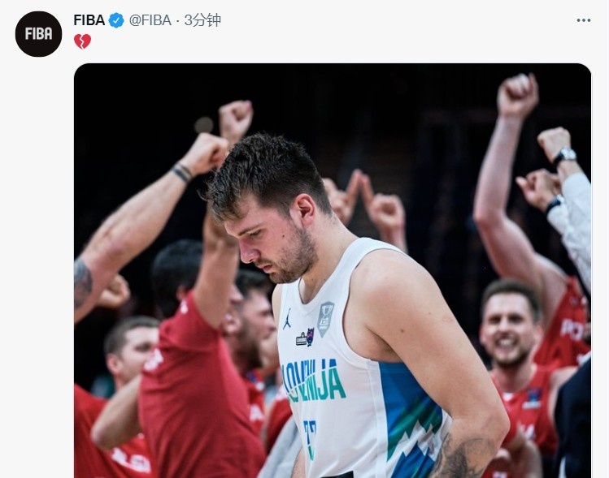Open the FIBA round profile avatar

point(38,34)
